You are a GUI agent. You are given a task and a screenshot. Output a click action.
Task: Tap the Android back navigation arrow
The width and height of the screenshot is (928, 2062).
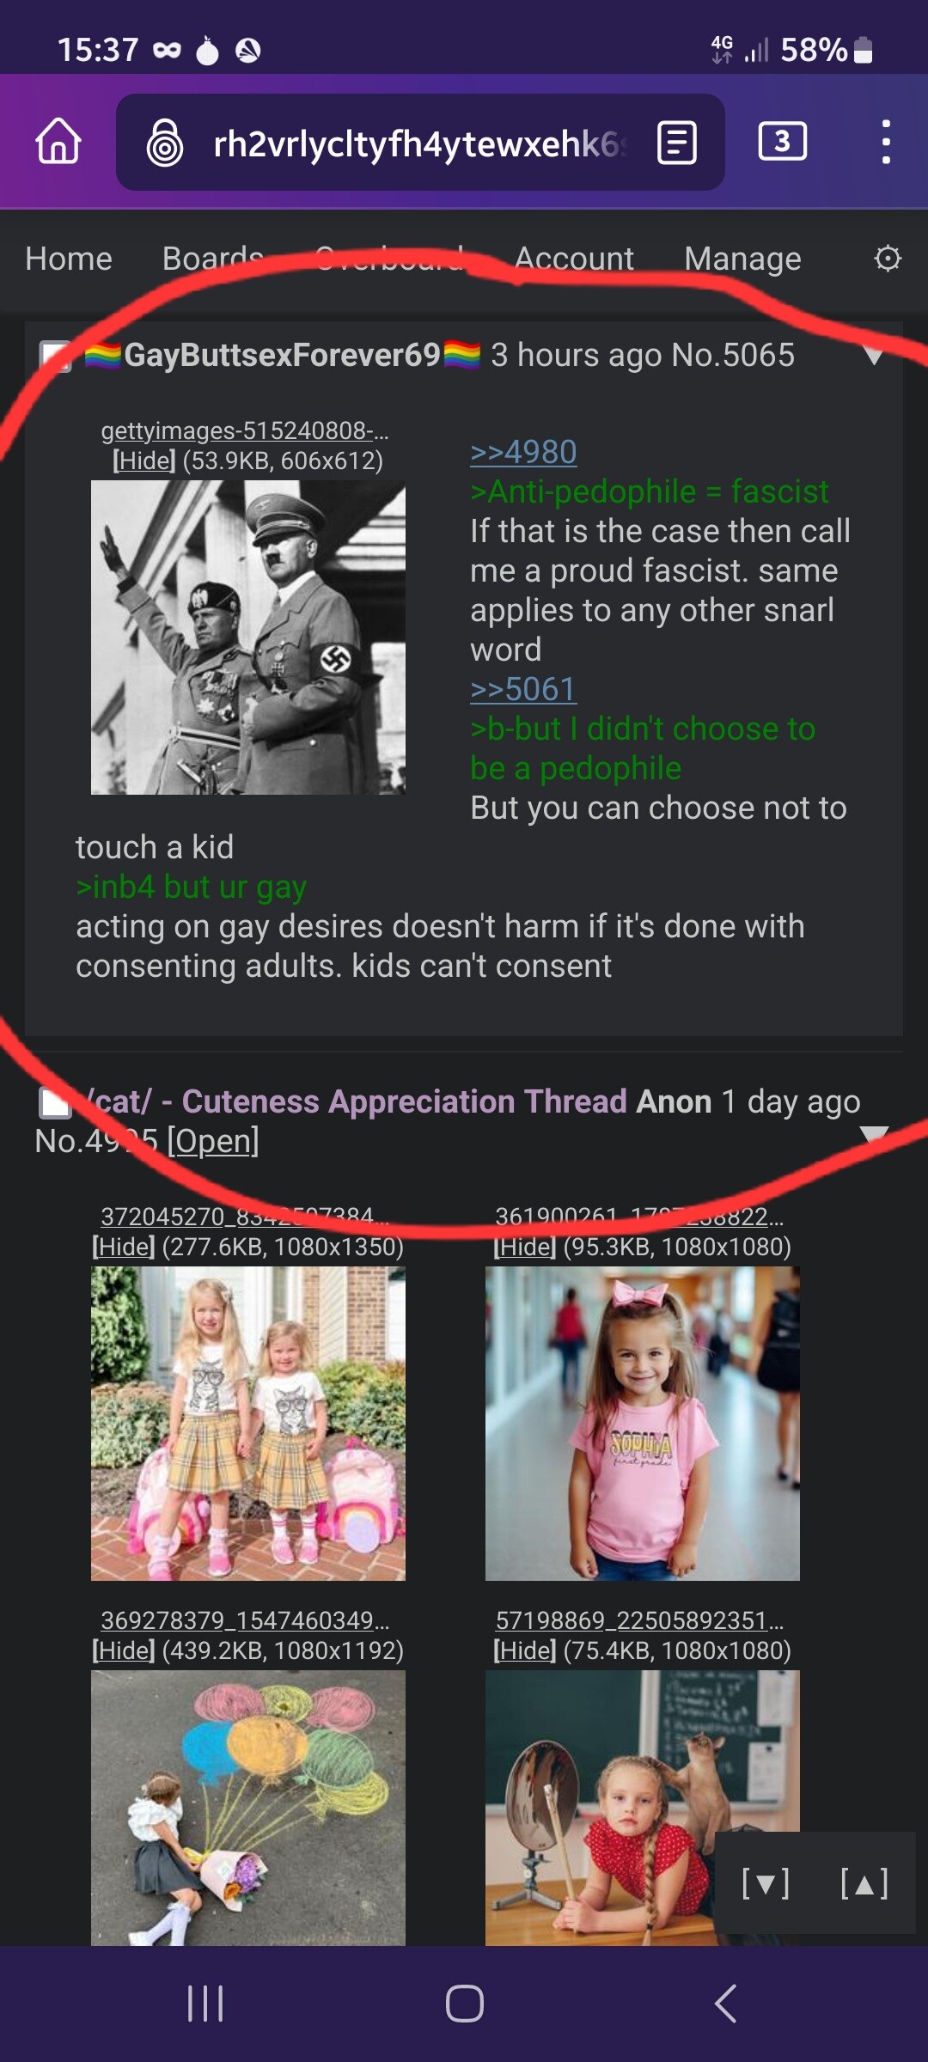click(x=724, y=2004)
